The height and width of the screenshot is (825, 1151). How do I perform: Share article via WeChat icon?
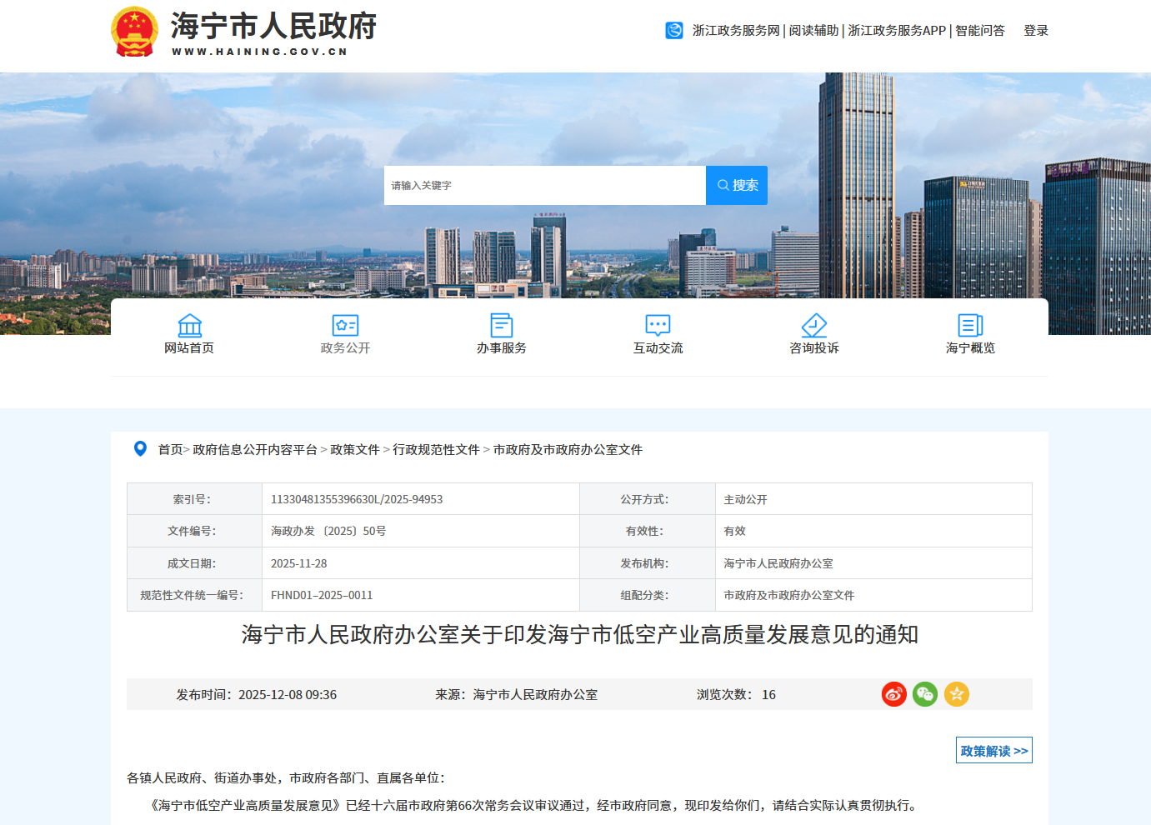(x=925, y=694)
